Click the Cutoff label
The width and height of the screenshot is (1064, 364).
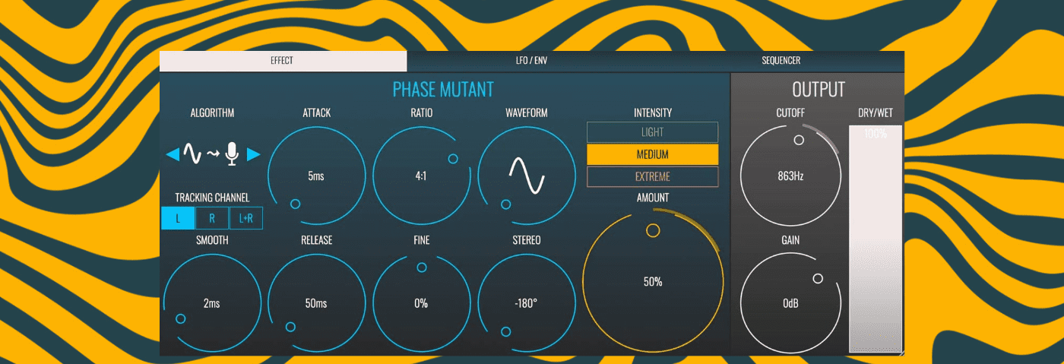pos(790,113)
